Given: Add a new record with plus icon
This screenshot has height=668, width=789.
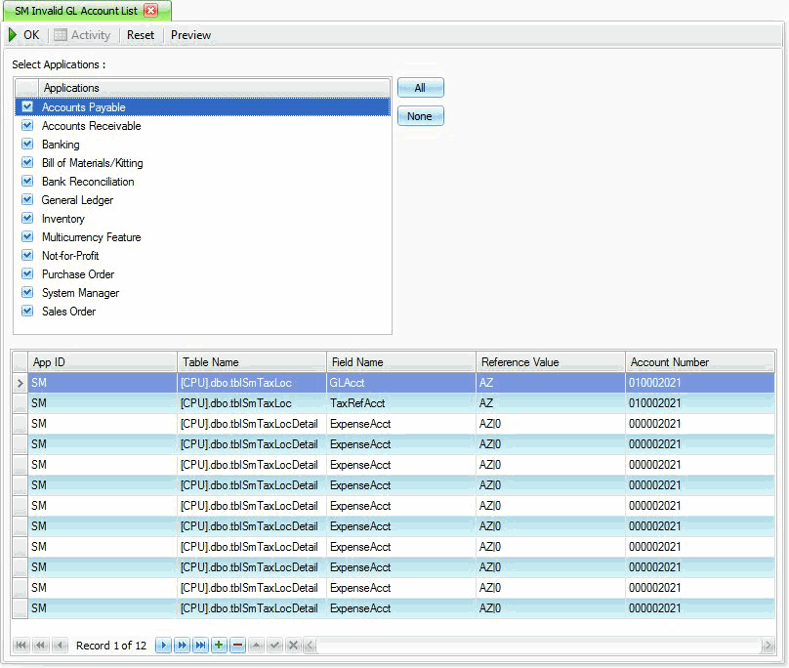Looking at the screenshot, I should (x=219, y=646).
